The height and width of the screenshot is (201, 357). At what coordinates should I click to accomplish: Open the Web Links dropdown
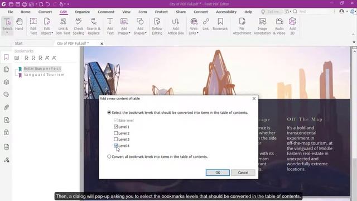tap(197, 33)
